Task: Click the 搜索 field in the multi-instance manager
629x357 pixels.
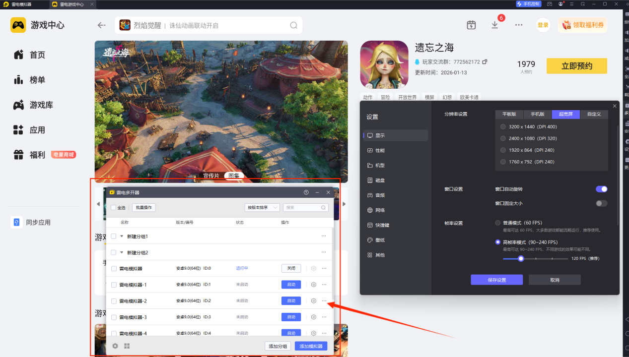Action: coord(305,208)
